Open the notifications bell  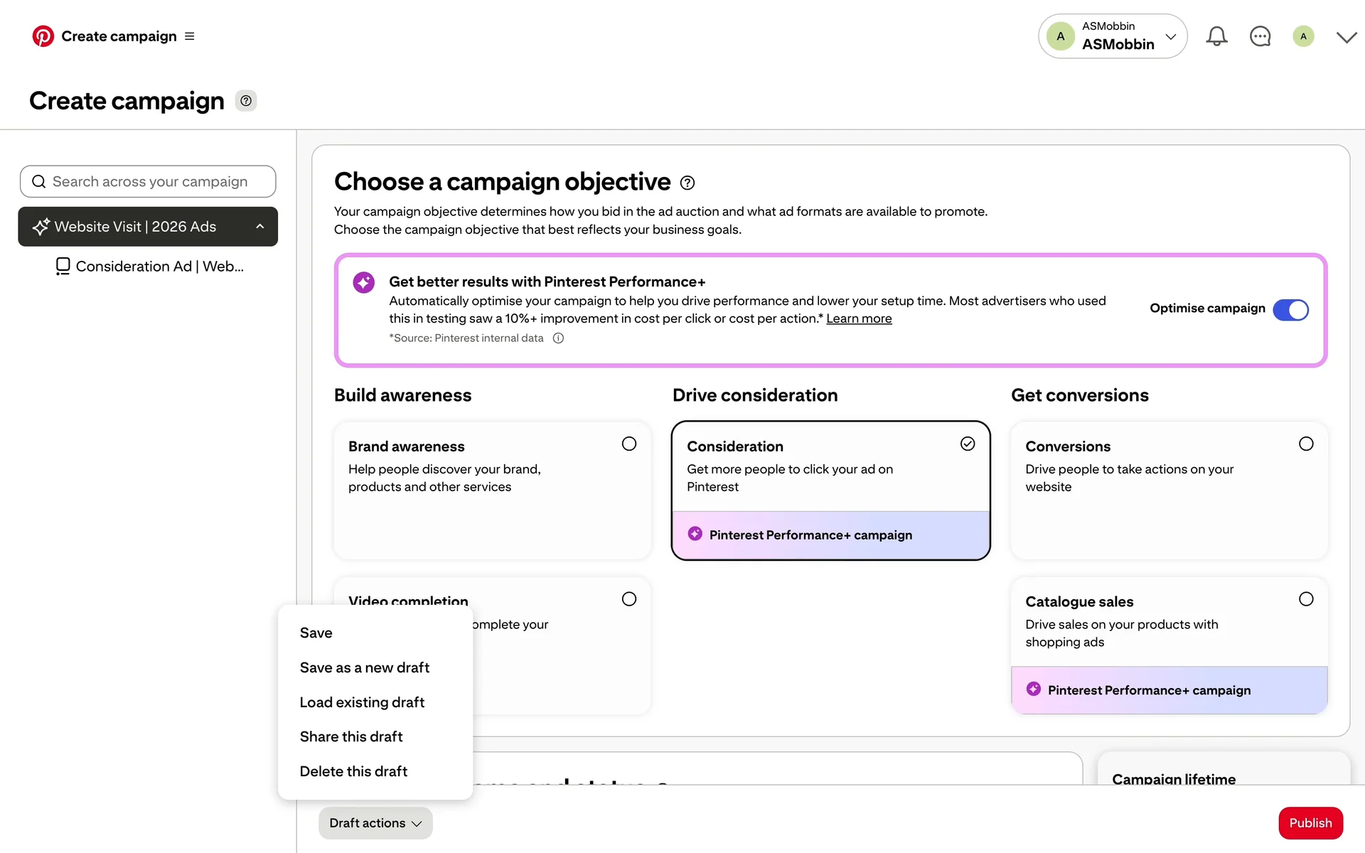(1216, 36)
